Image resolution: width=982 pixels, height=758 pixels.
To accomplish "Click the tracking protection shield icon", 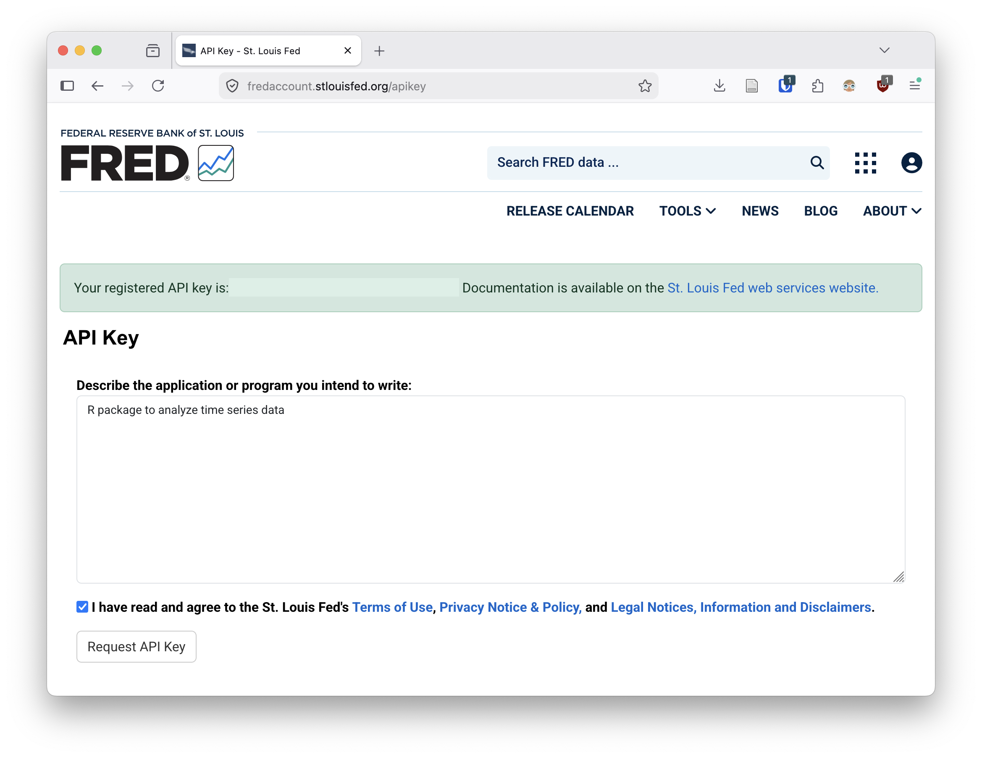I will pyautogui.click(x=232, y=86).
